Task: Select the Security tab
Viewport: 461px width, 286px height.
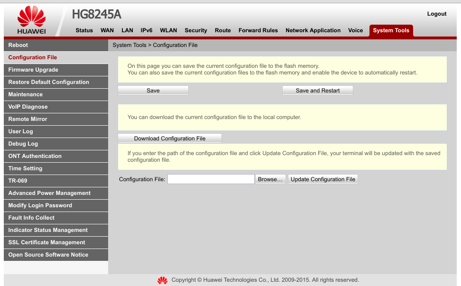Action: (x=196, y=30)
